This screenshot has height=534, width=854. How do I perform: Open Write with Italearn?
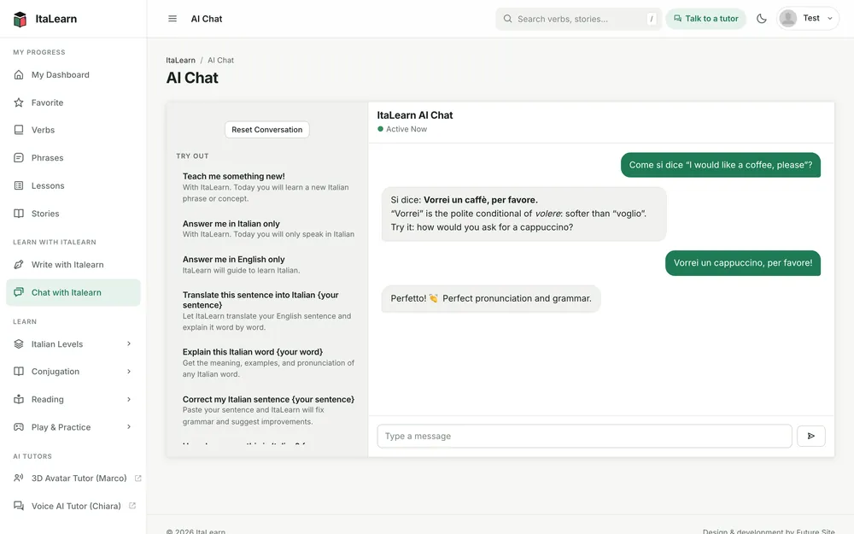point(73,264)
